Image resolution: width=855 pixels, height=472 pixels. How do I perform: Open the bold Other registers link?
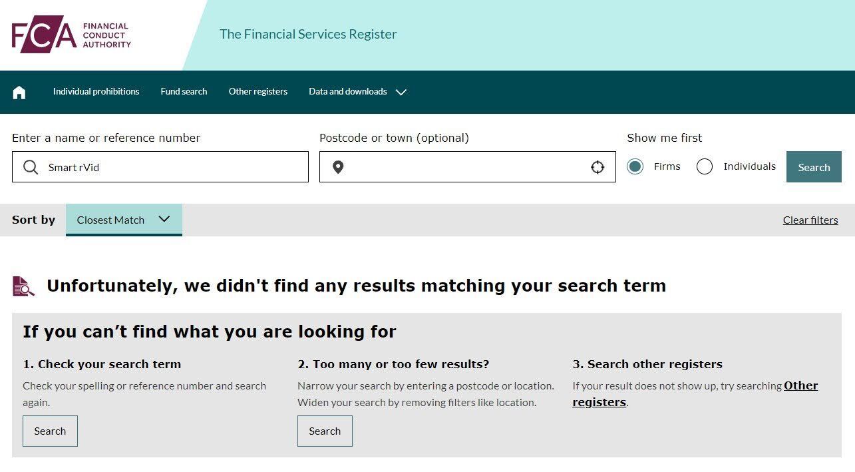(x=800, y=386)
